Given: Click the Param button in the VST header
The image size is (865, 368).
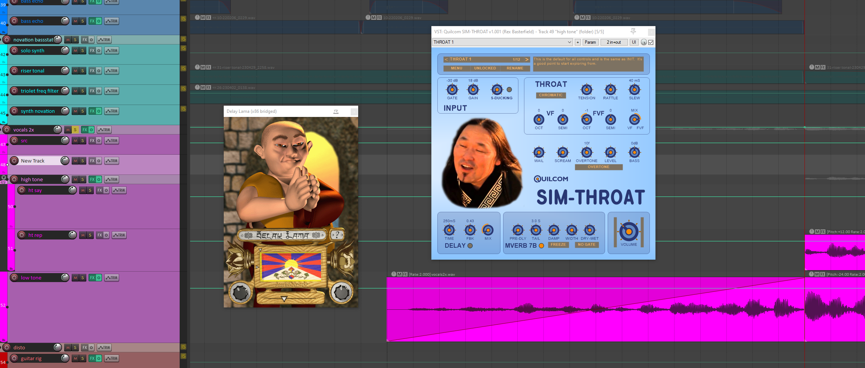Looking at the screenshot, I should (590, 42).
